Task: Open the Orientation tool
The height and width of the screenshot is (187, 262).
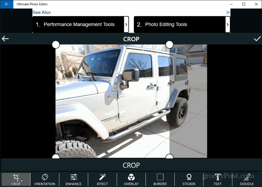Action: (x=45, y=179)
